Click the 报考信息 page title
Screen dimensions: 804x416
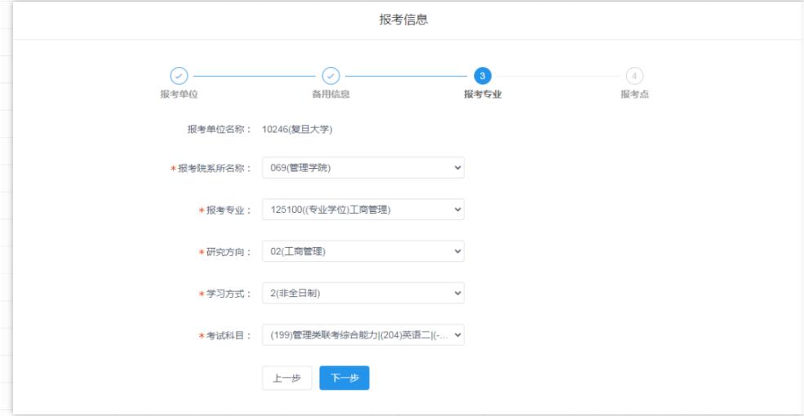click(x=403, y=20)
